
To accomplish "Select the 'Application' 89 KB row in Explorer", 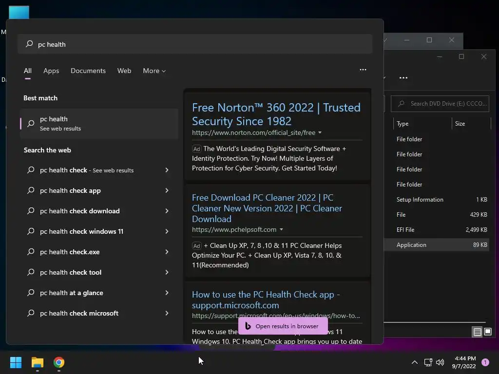I will coord(437,245).
